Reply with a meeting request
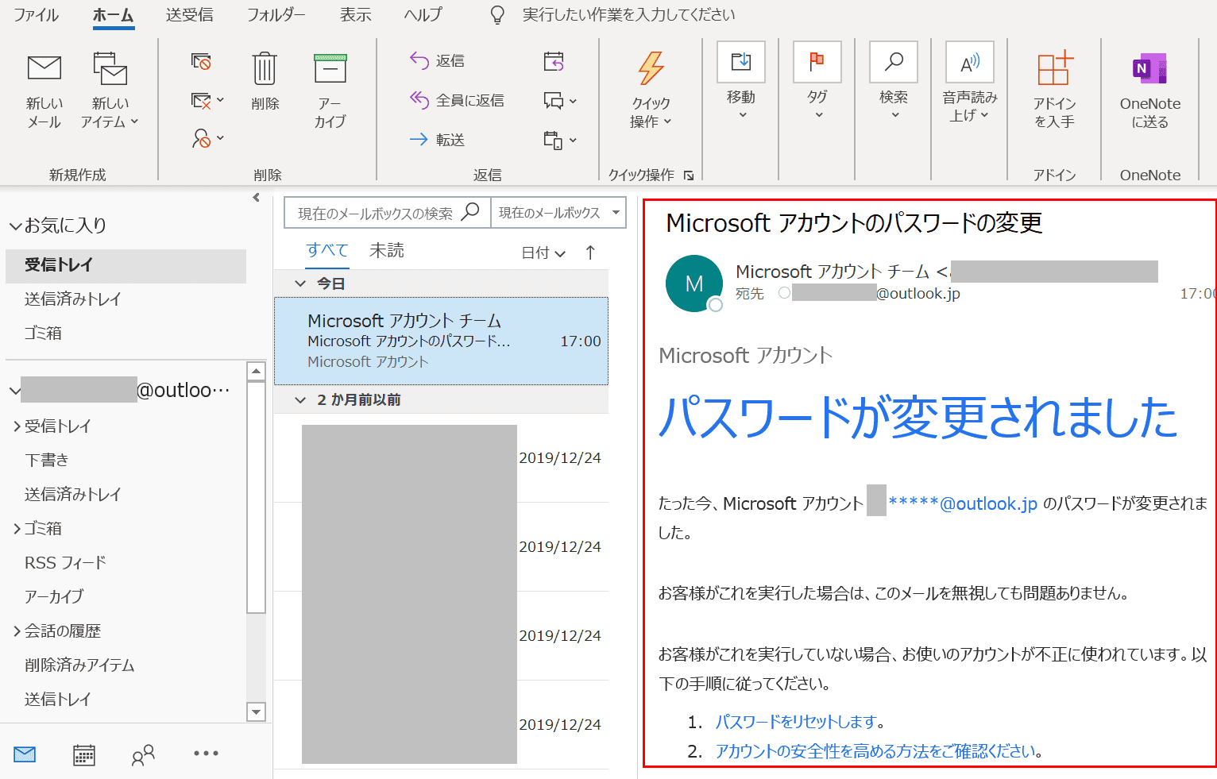 click(554, 61)
